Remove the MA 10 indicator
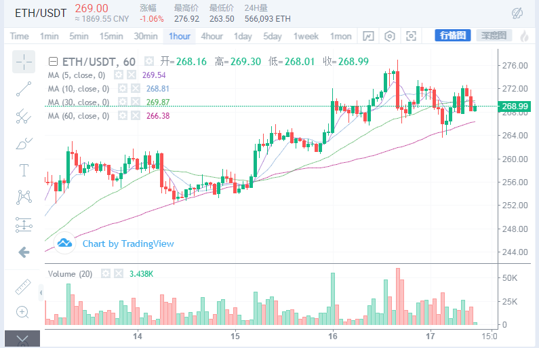 pyautogui.click(x=136, y=89)
